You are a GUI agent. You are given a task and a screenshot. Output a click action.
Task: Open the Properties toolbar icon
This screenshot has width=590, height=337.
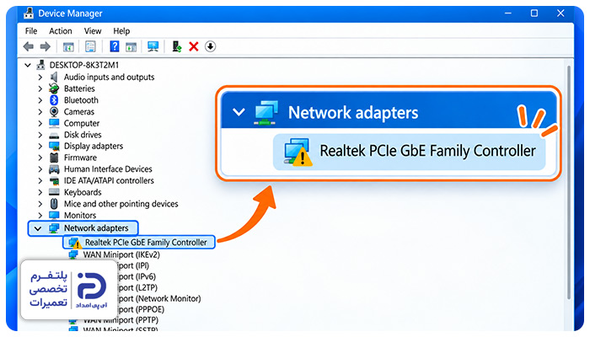tap(90, 46)
